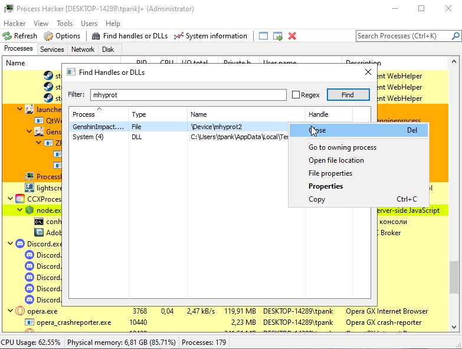
Task: Click the GenshinImpact process icon in tree
Action: coord(39,131)
